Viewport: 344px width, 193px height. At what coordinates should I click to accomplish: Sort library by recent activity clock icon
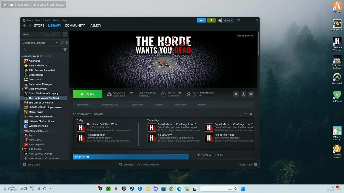(62, 43)
